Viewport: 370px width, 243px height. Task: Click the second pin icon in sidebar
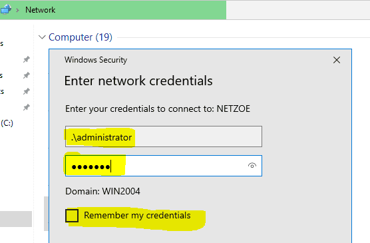(x=27, y=75)
